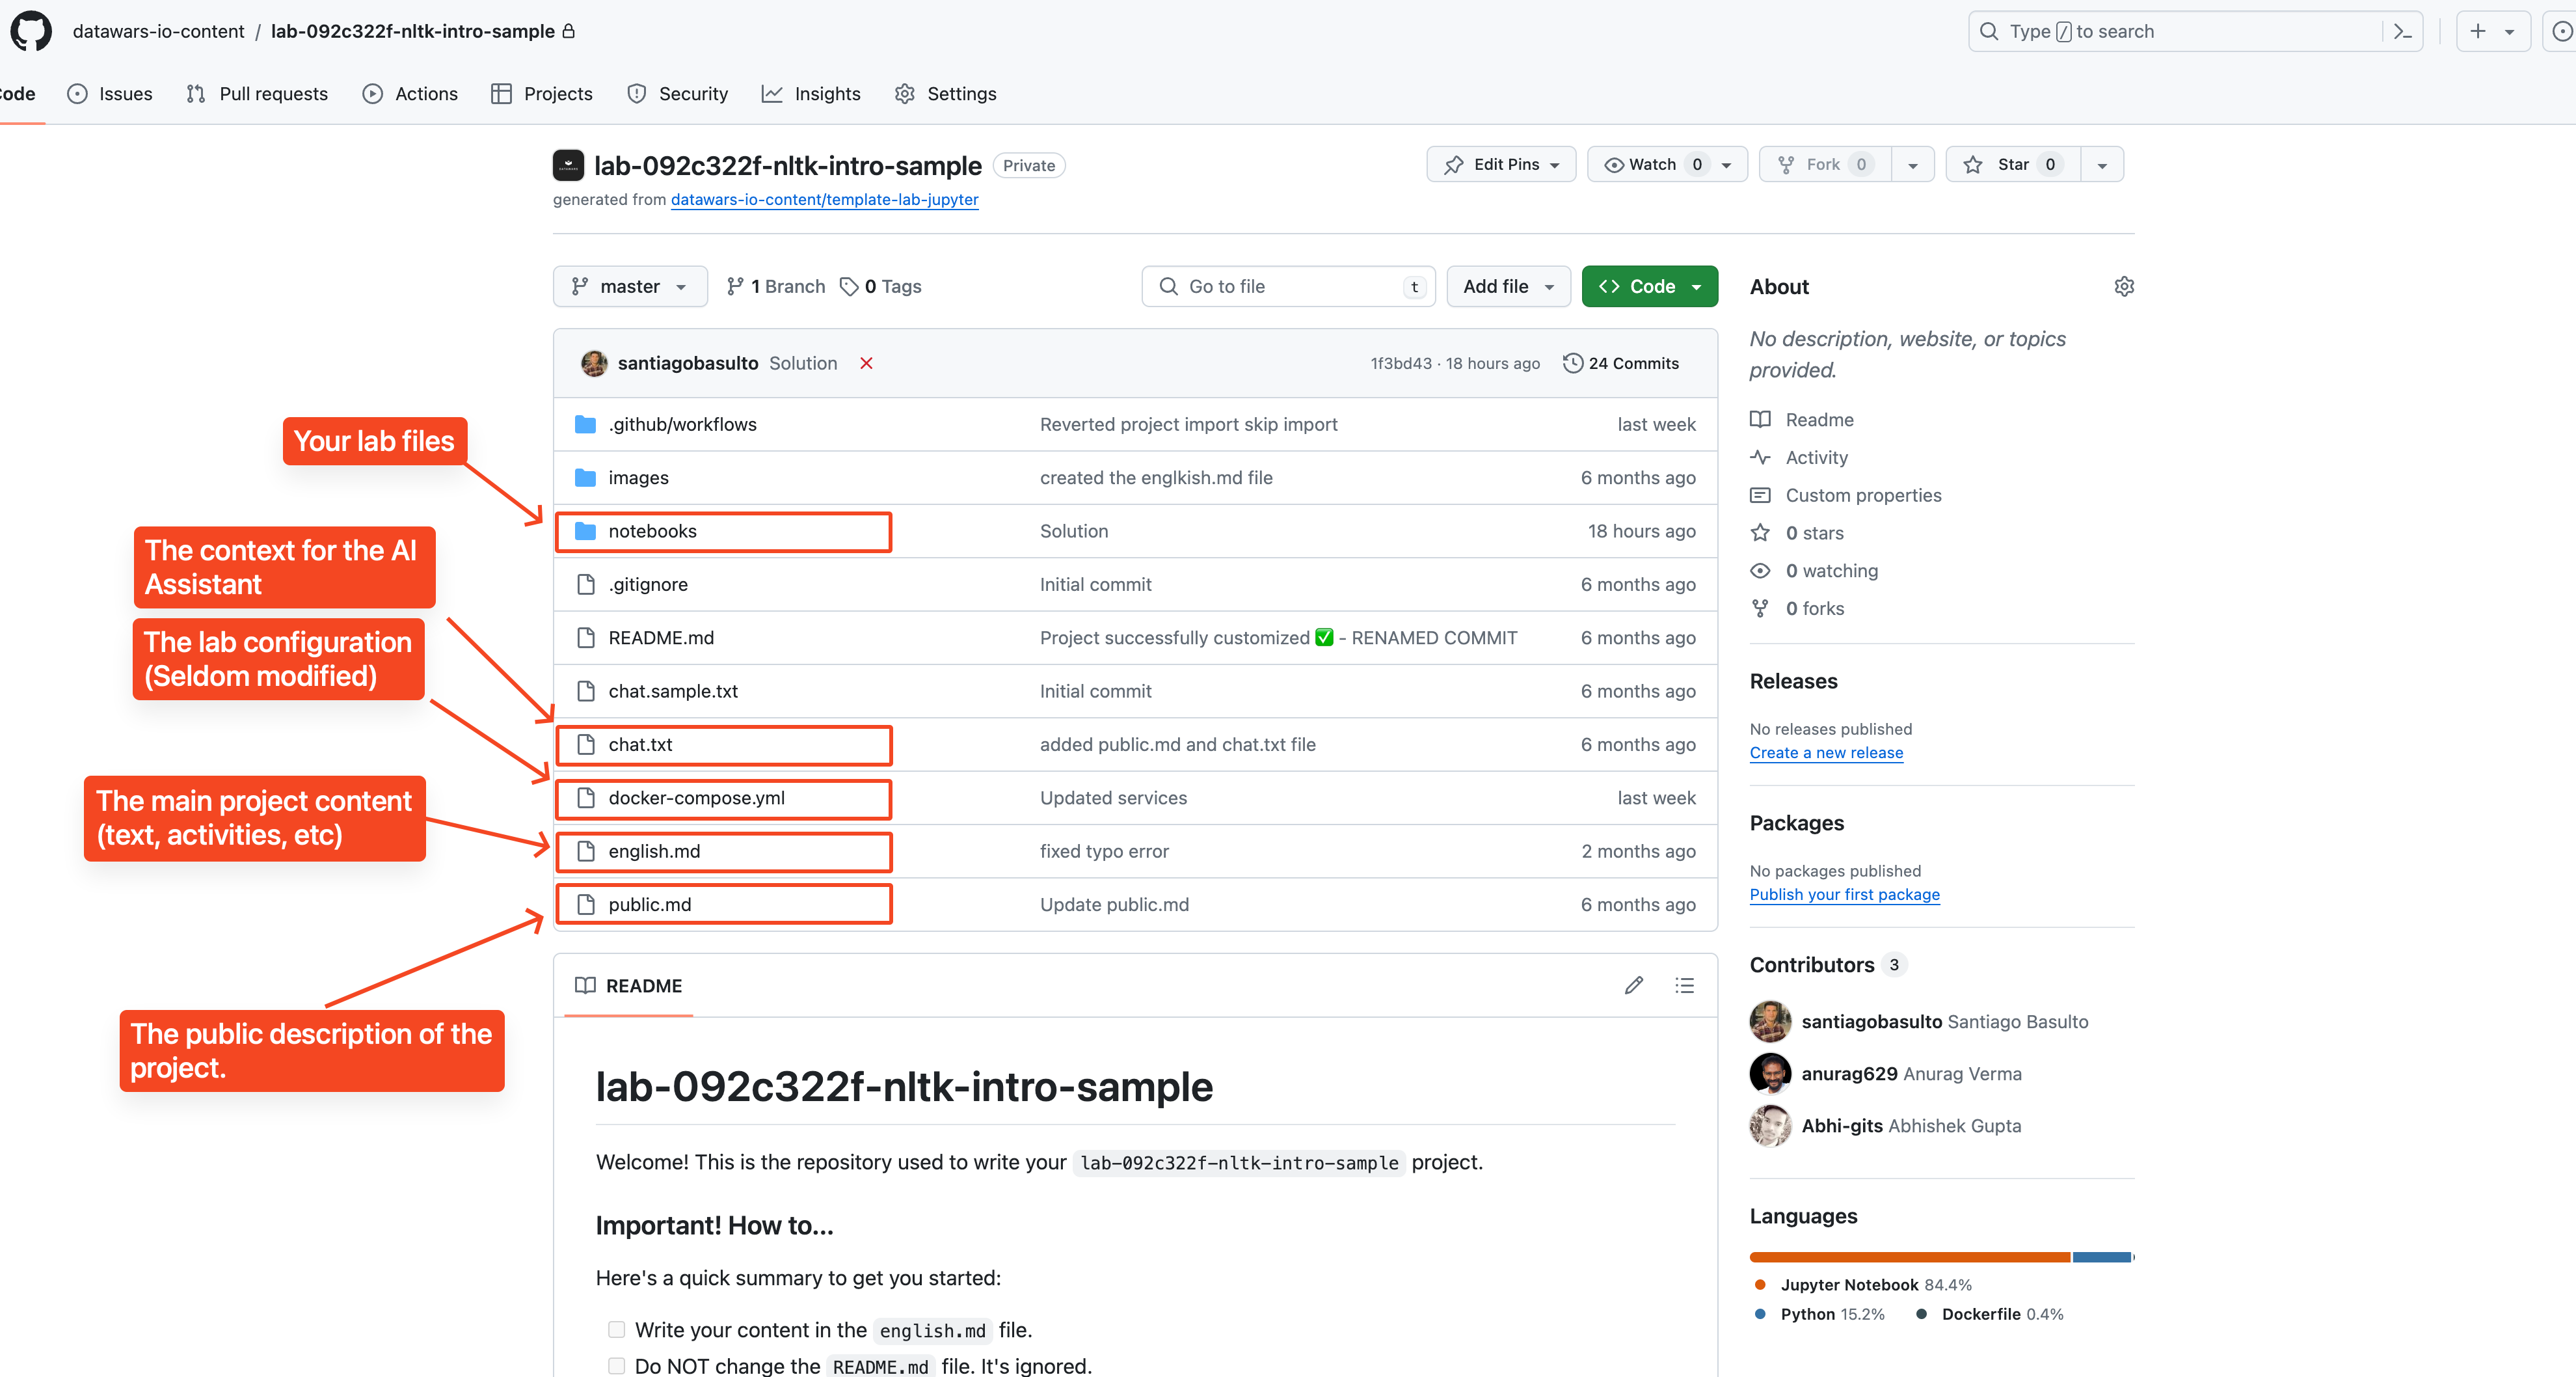Open anurag629 contributor profile
Viewport: 2576px width, 1377px height.
point(1849,1074)
